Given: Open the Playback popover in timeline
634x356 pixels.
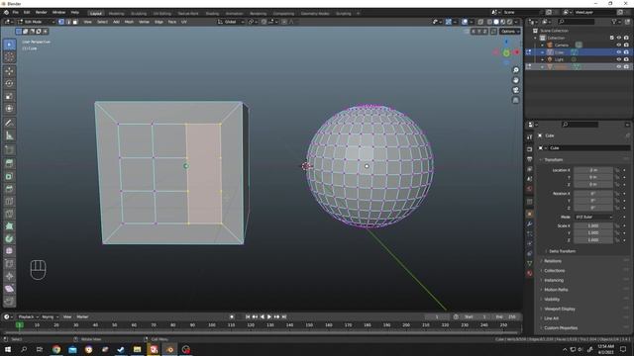Looking at the screenshot, I should (x=28, y=316).
